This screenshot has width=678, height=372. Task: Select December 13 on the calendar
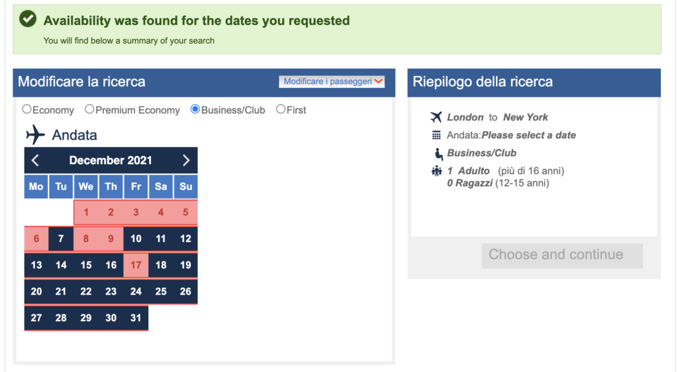click(36, 265)
